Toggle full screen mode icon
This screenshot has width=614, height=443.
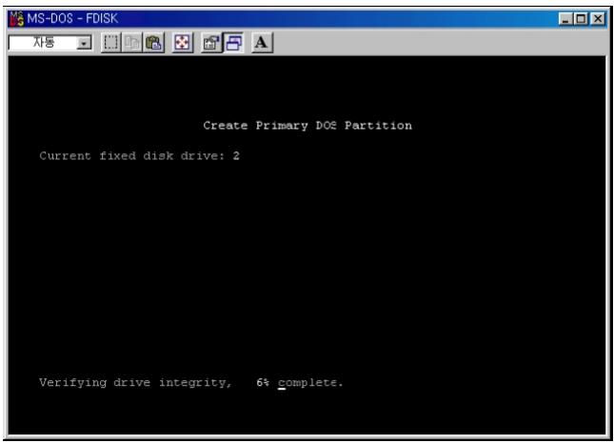182,42
